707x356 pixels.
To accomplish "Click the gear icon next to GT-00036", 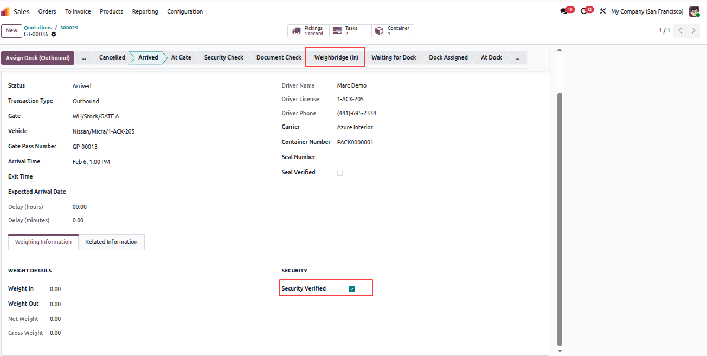I will coord(54,34).
